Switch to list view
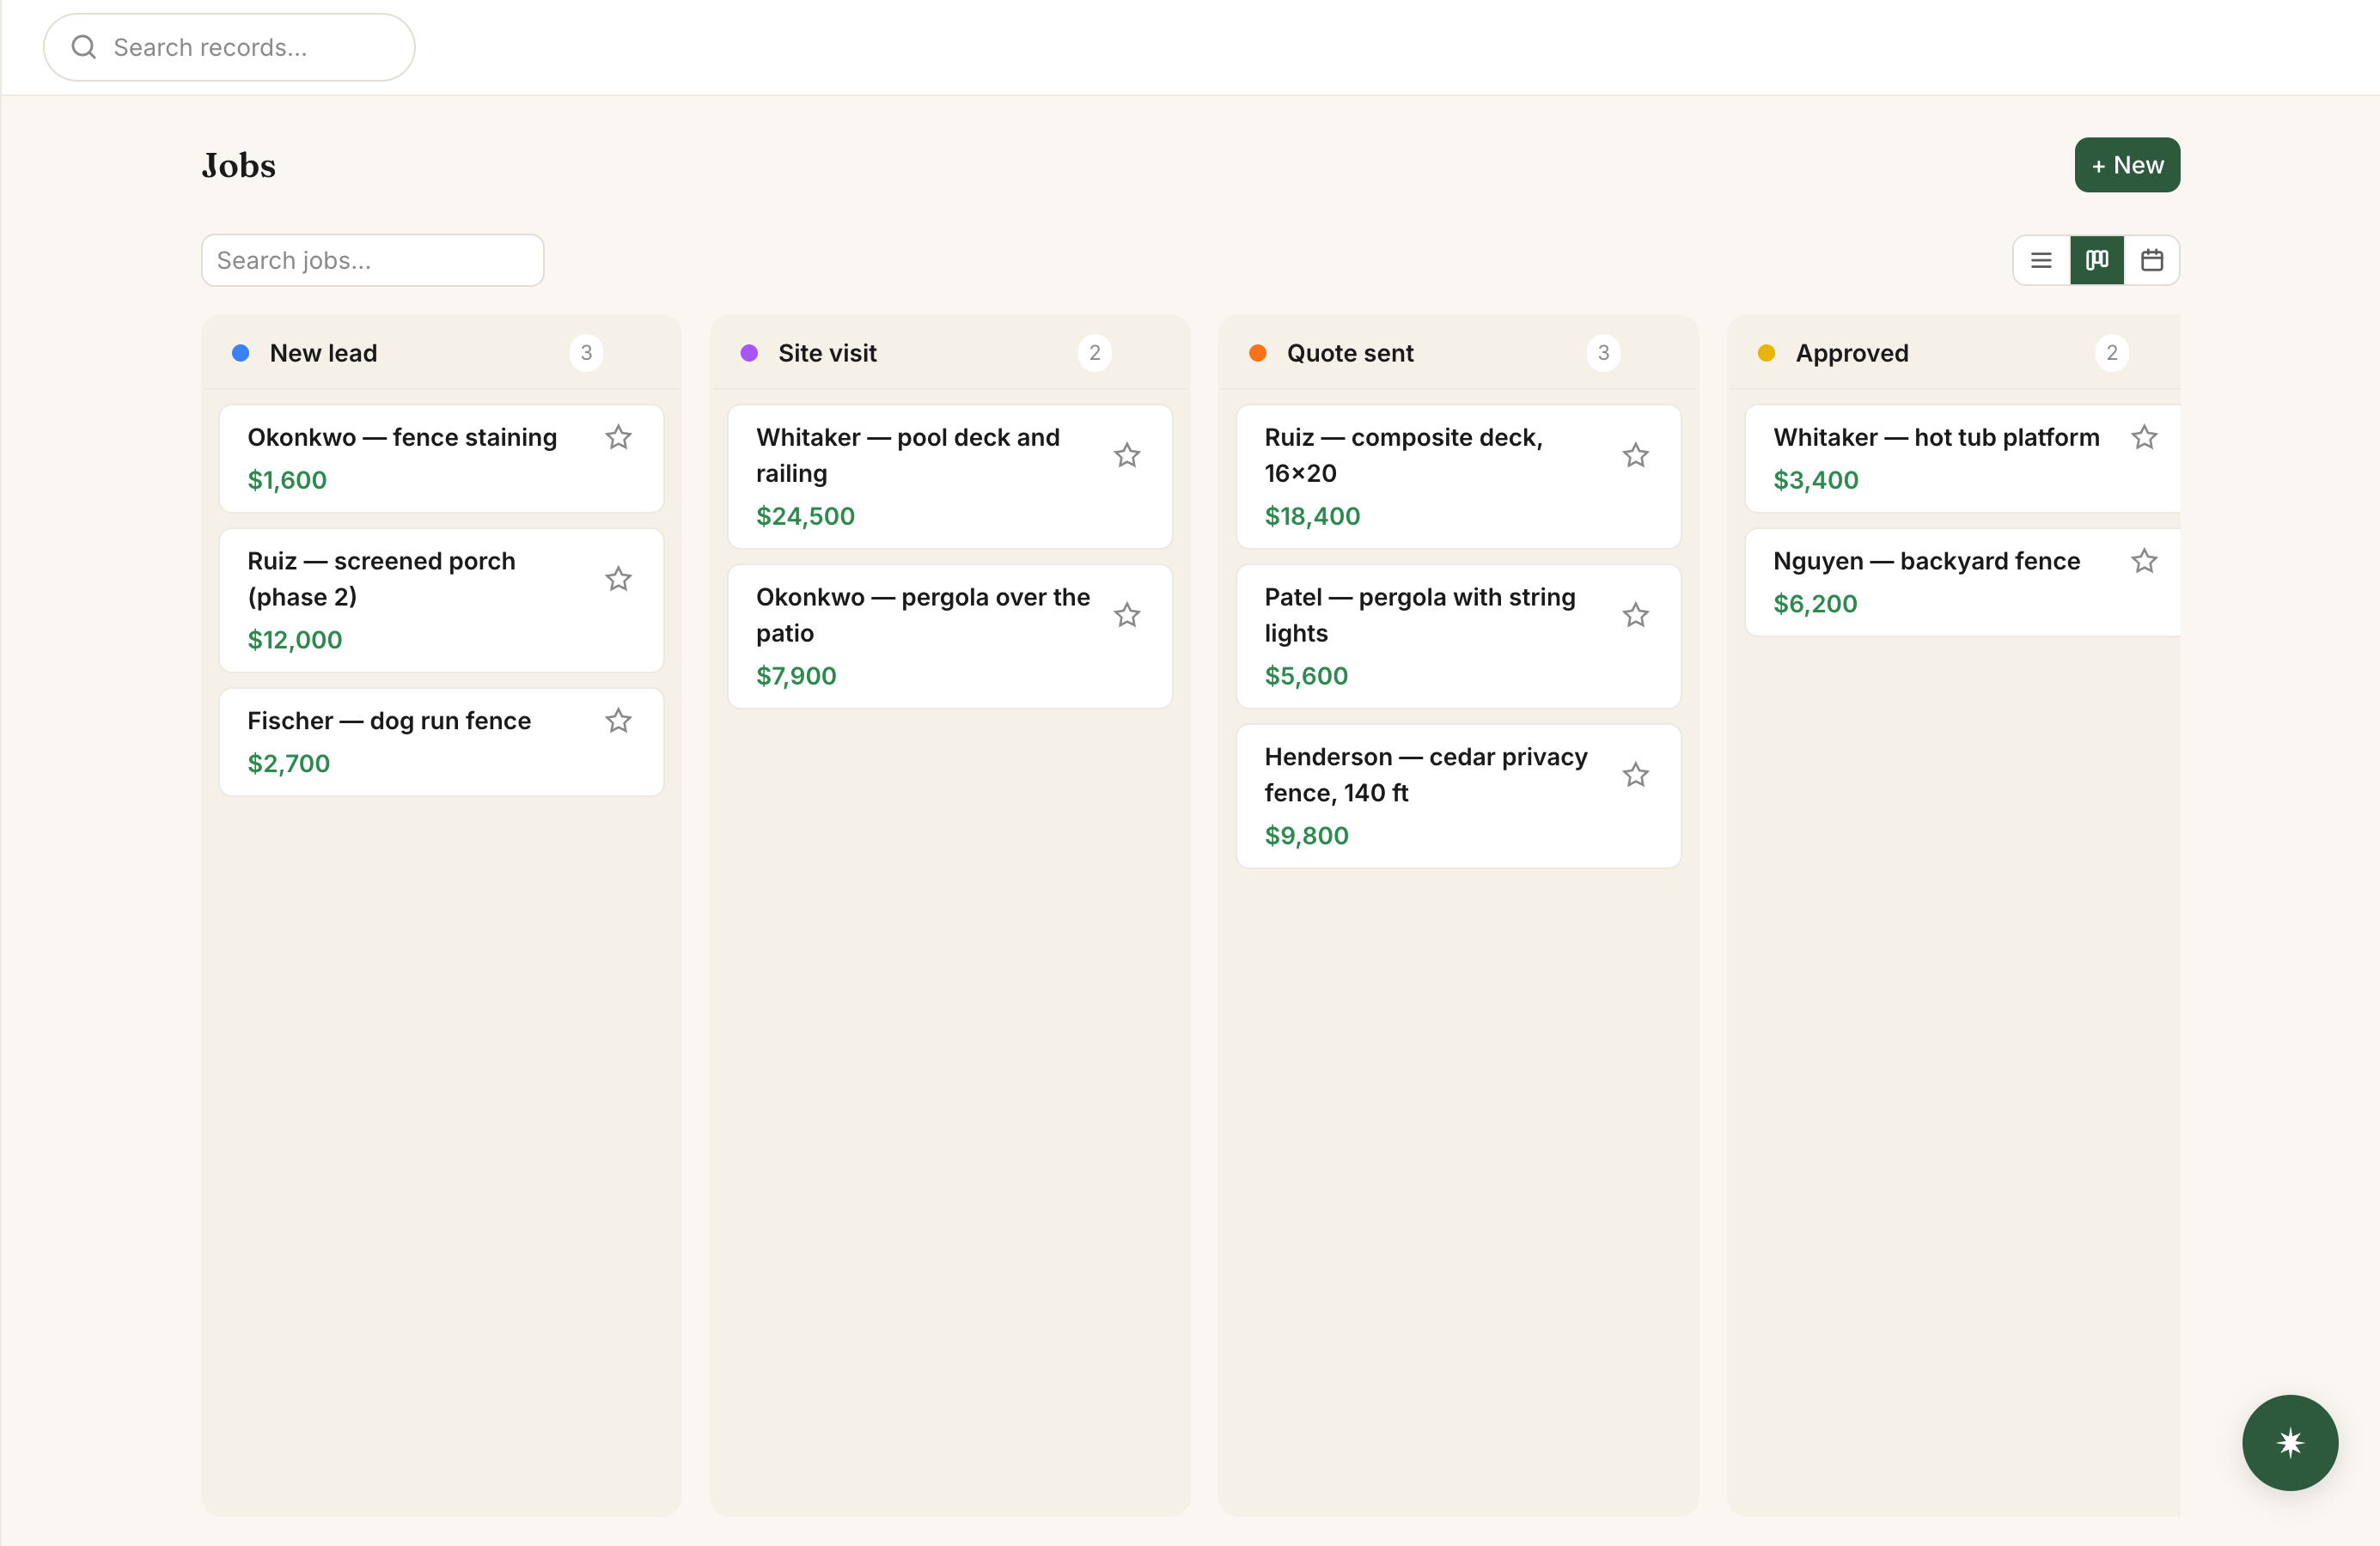2380x1546 pixels. pyautogui.click(x=2042, y=261)
